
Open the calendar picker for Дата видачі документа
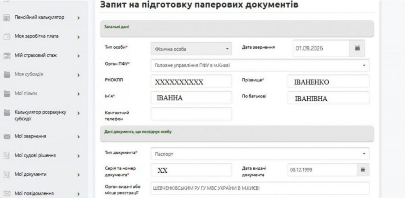(x=363, y=170)
